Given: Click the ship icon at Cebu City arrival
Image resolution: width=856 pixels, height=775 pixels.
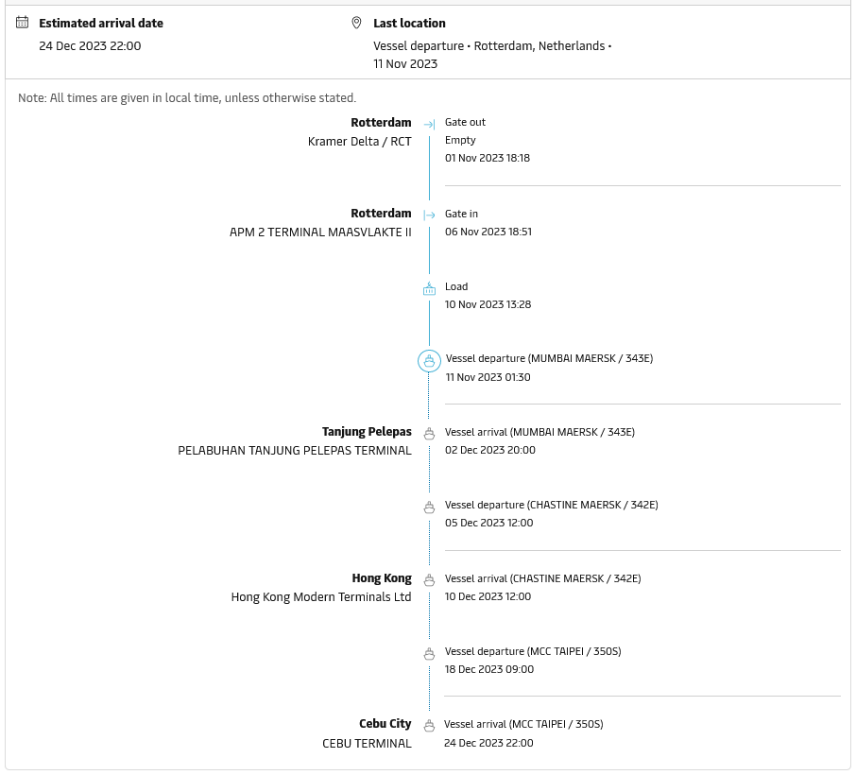Looking at the screenshot, I should tap(429, 726).
